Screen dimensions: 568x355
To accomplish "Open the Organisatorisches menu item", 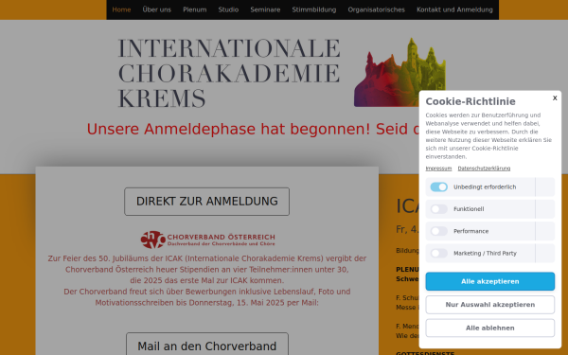I will point(377,9).
